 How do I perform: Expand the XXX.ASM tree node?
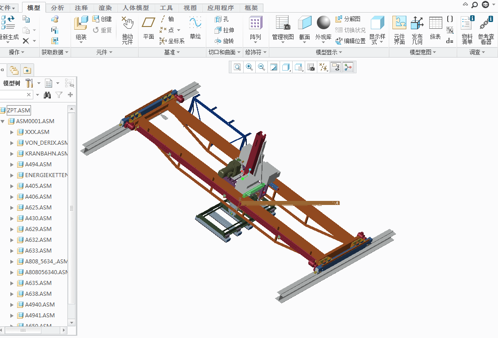click(x=12, y=132)
